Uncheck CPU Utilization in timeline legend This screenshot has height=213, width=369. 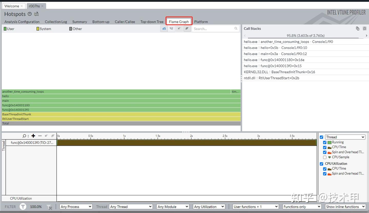321,164
